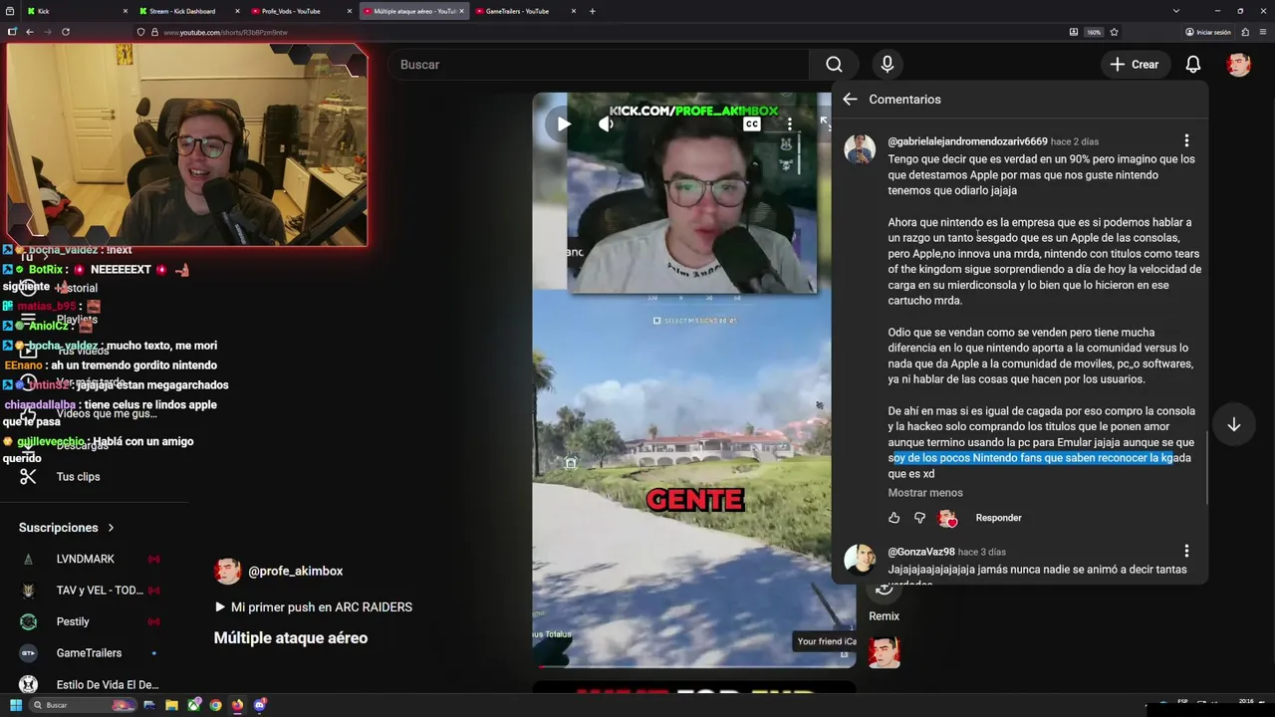Open options for GonzaVaz98's comment
The image size is (1275, 717).
tap(1186, 552)
